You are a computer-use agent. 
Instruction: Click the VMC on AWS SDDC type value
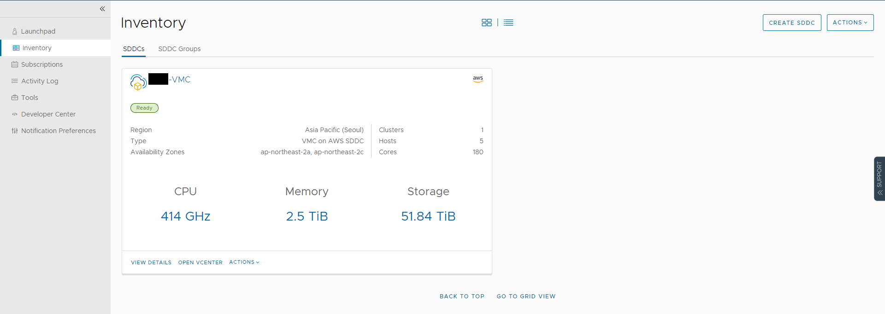point(333,141)
